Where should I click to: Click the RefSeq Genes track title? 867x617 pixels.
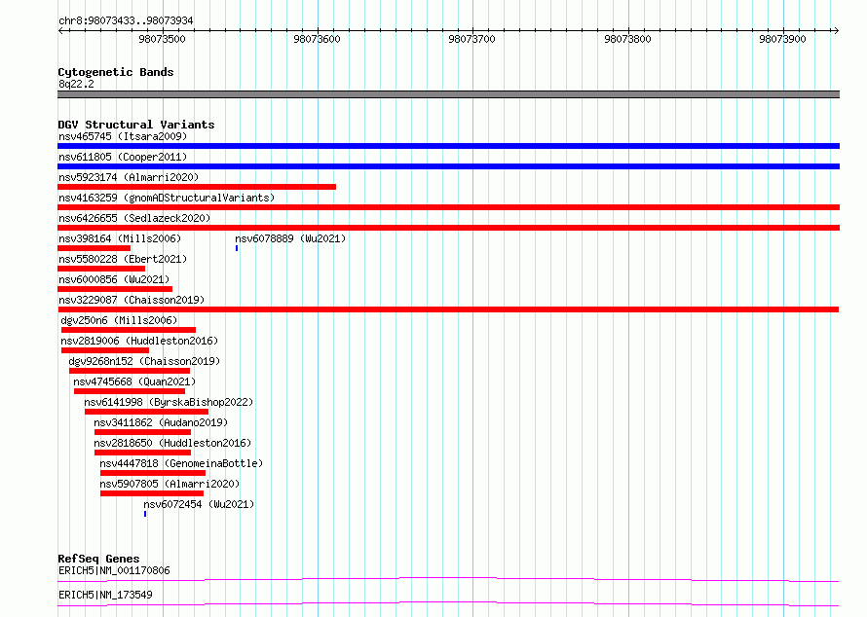98,559
